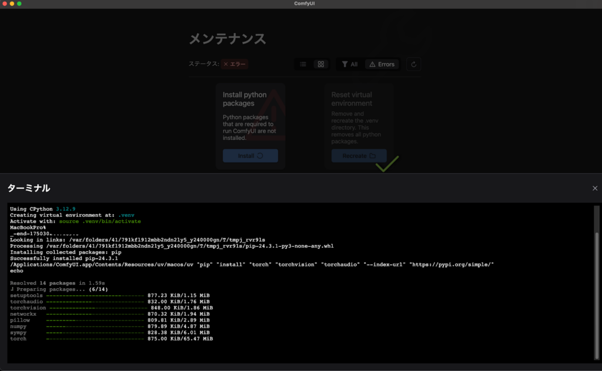
Task: Click the torchvision progress line
Action: 111,308
